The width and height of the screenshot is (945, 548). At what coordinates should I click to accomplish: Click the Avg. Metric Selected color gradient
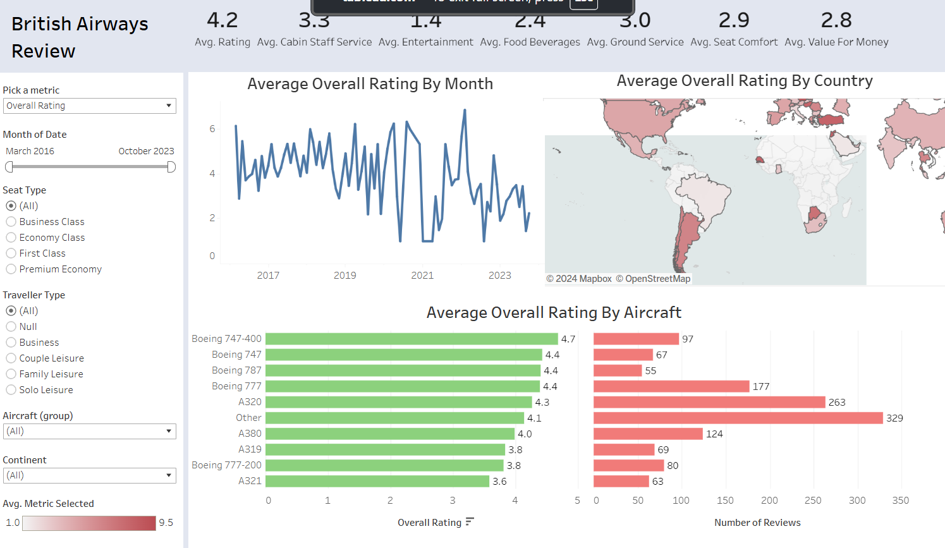click(89, 523)
